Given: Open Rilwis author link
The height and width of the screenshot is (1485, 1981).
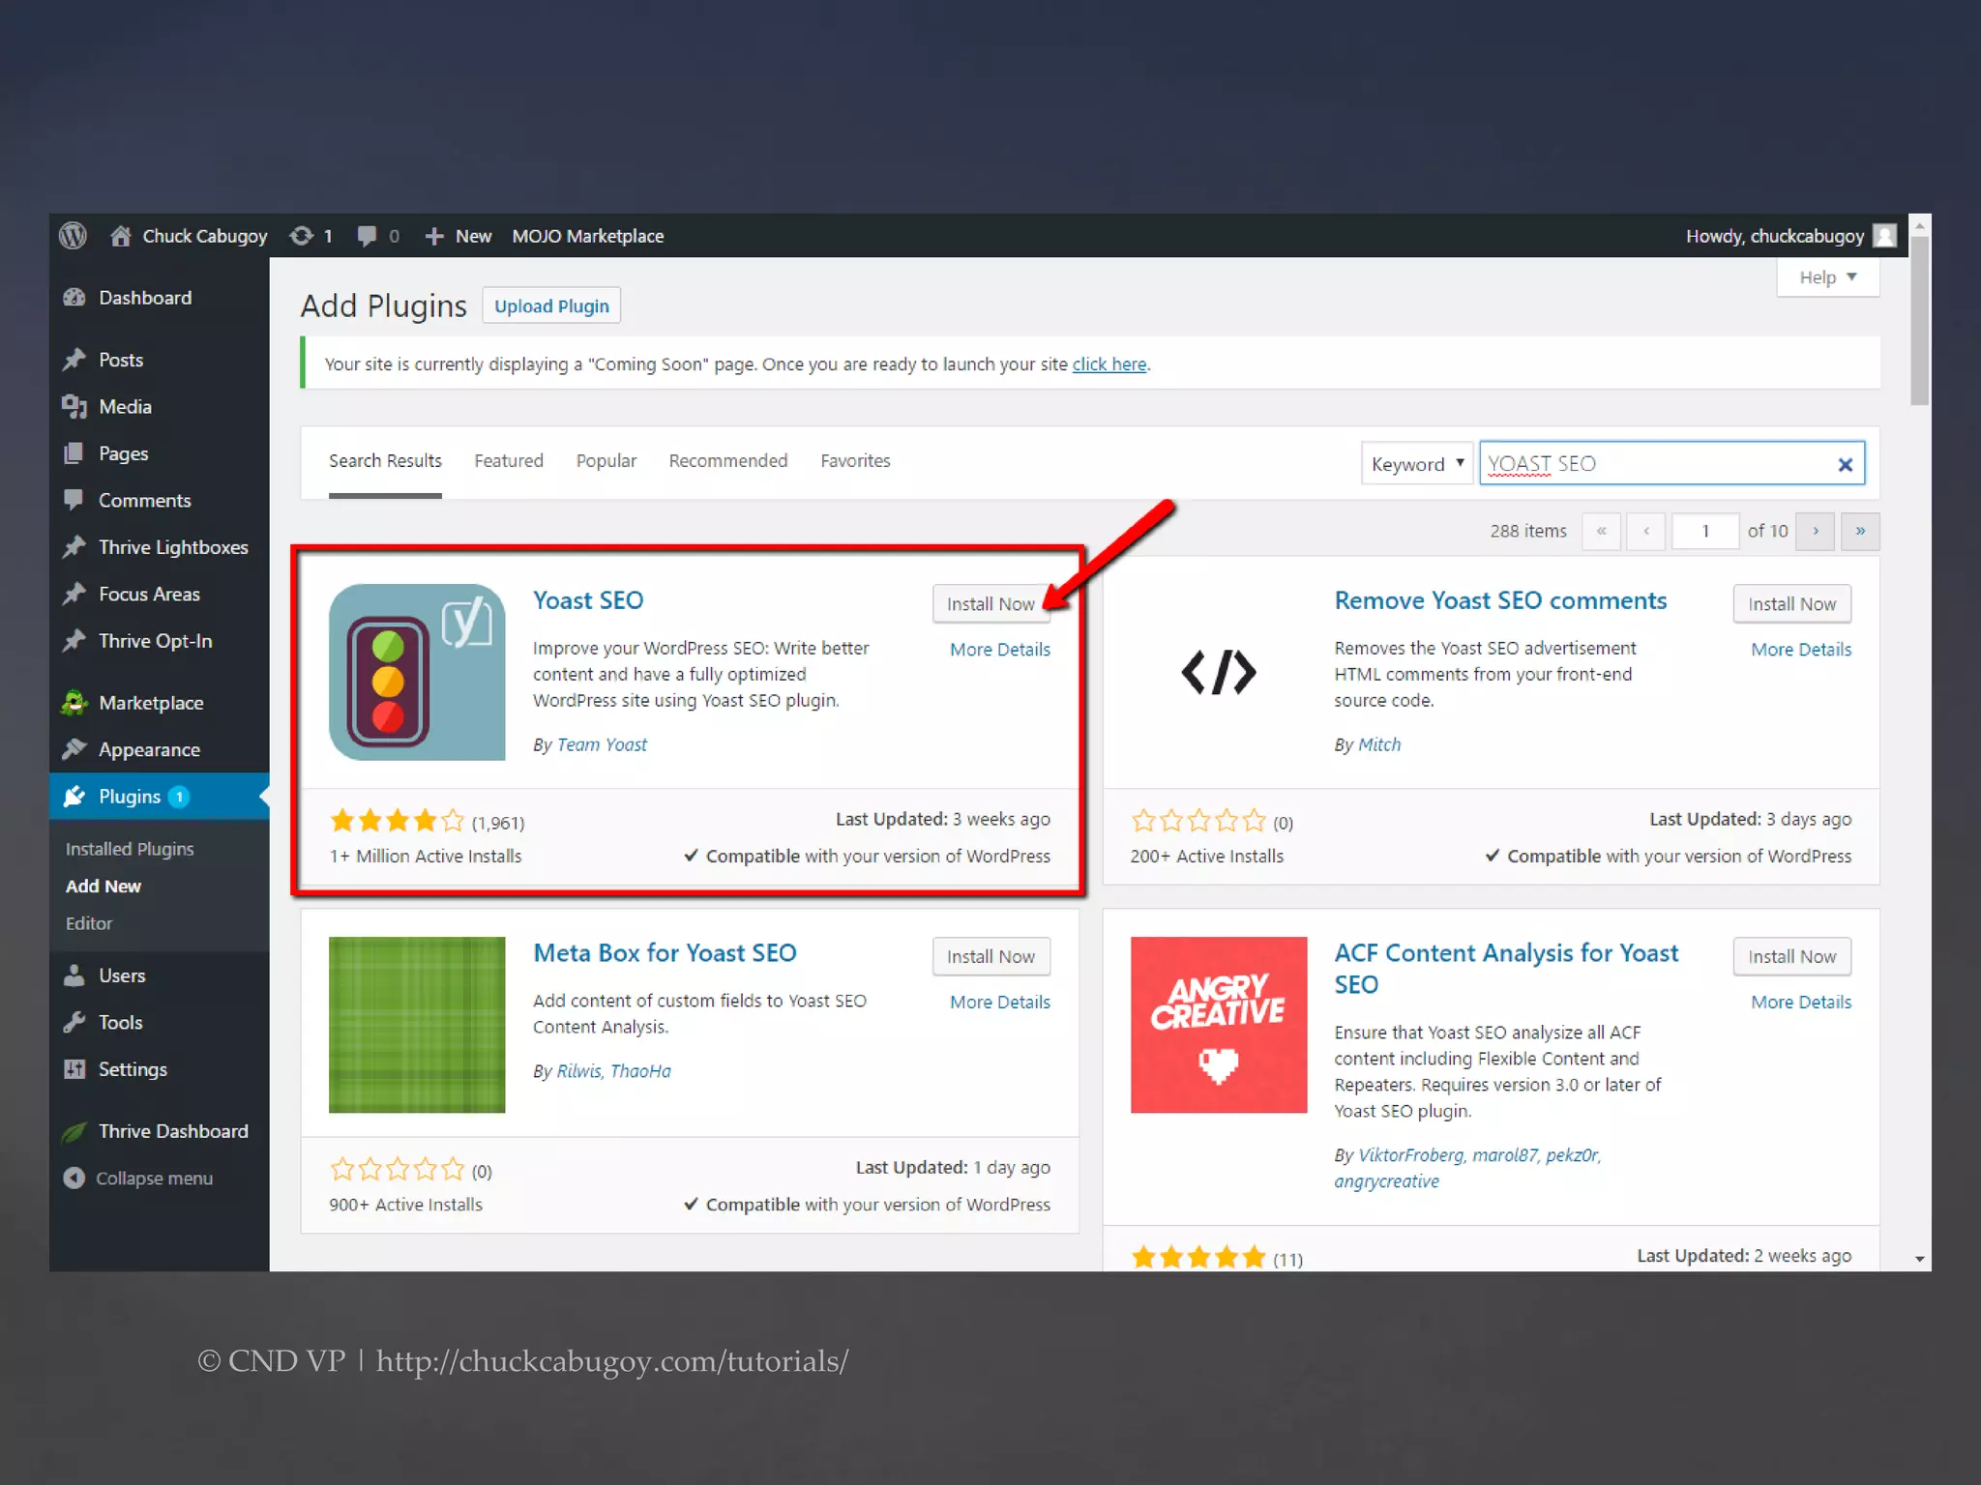Looking at the screenshot, I should coord(578,1071).
